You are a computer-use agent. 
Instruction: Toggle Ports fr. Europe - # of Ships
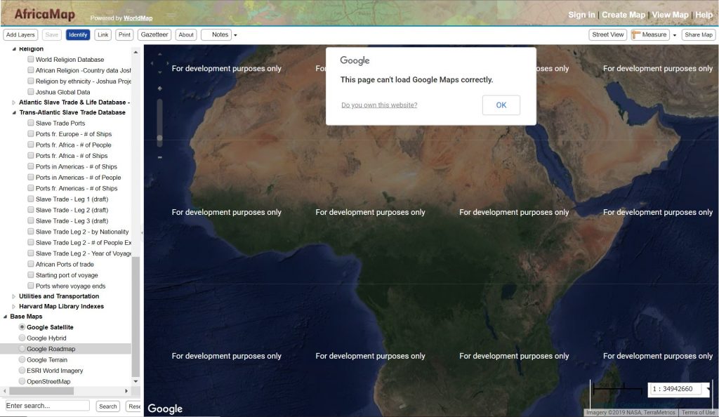tap(31, 134)
